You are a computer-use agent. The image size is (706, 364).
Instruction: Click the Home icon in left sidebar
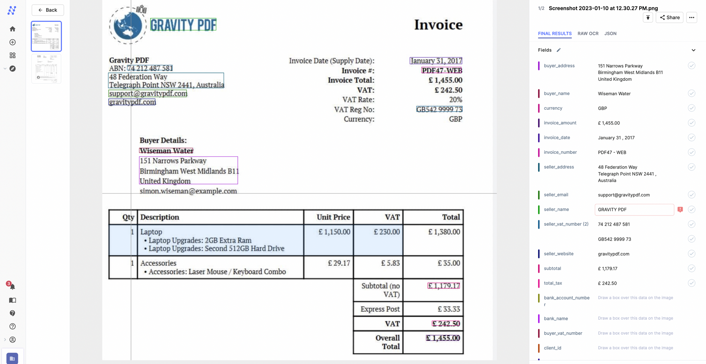point(12,29)
